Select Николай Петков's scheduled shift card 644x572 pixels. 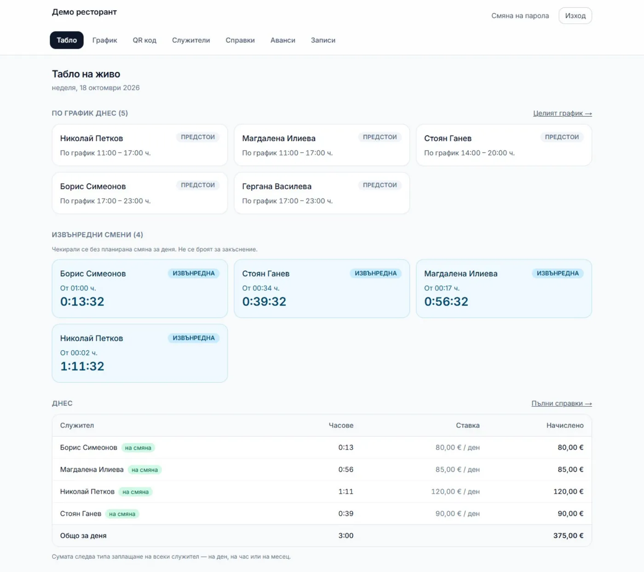pyautogui.click(x=140, y=145)
